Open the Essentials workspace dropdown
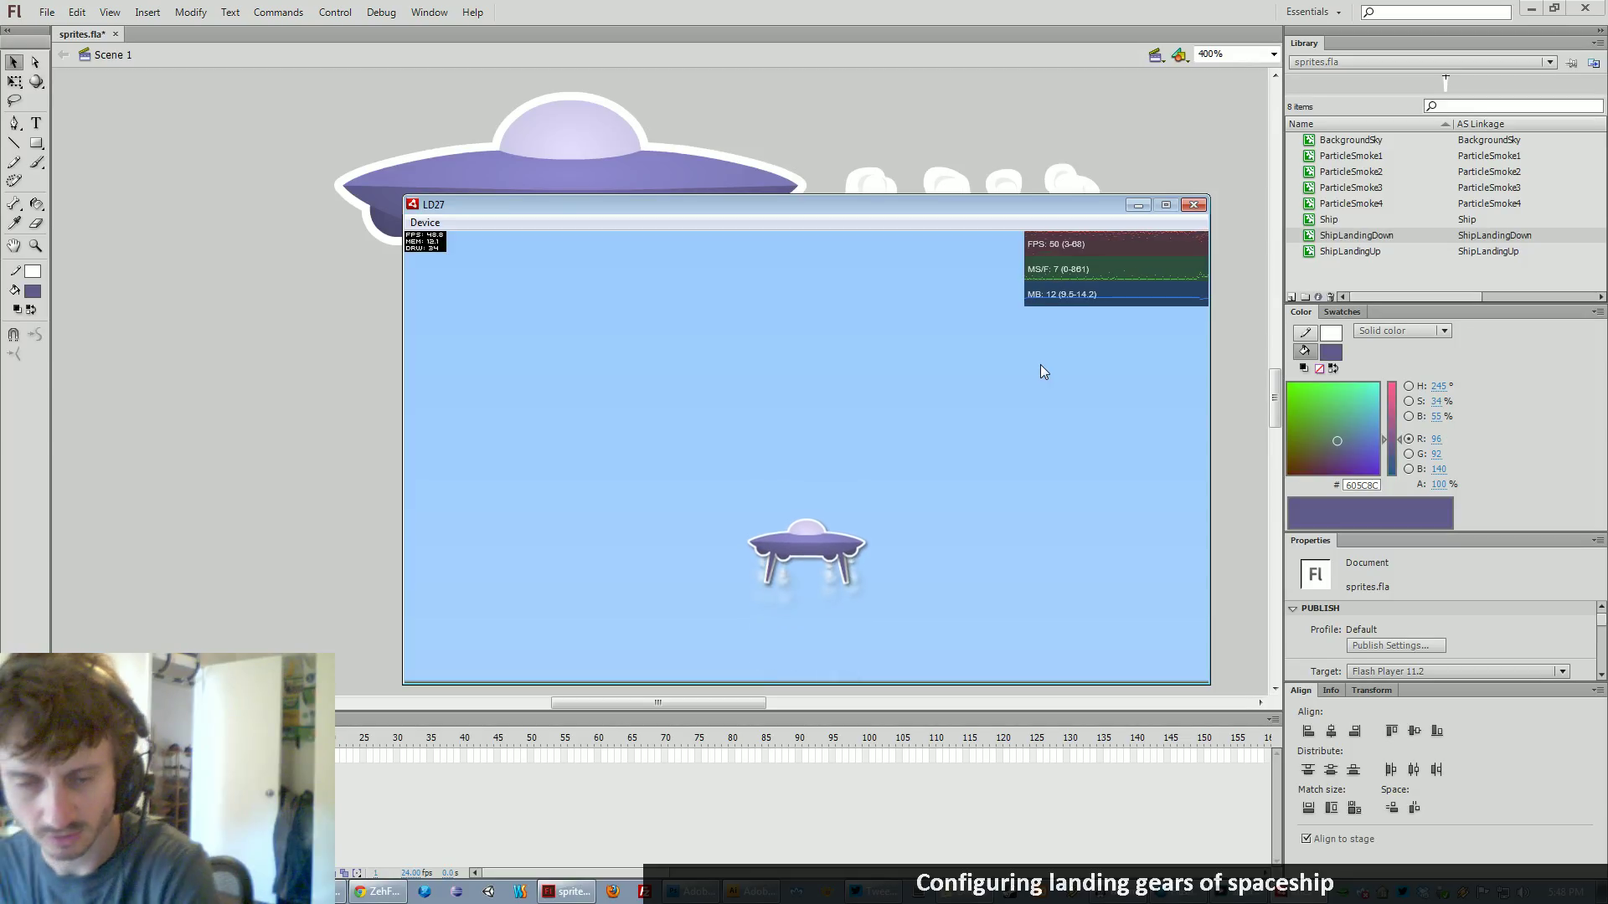The height and width of the screenshot is (904, 1608). point(1314,12)
